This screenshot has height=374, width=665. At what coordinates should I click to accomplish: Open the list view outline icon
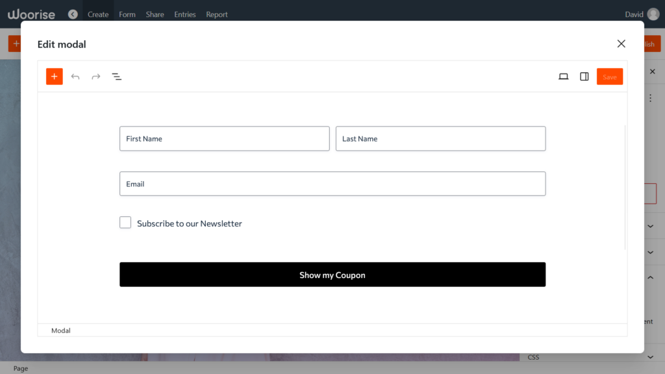point(117,76)
